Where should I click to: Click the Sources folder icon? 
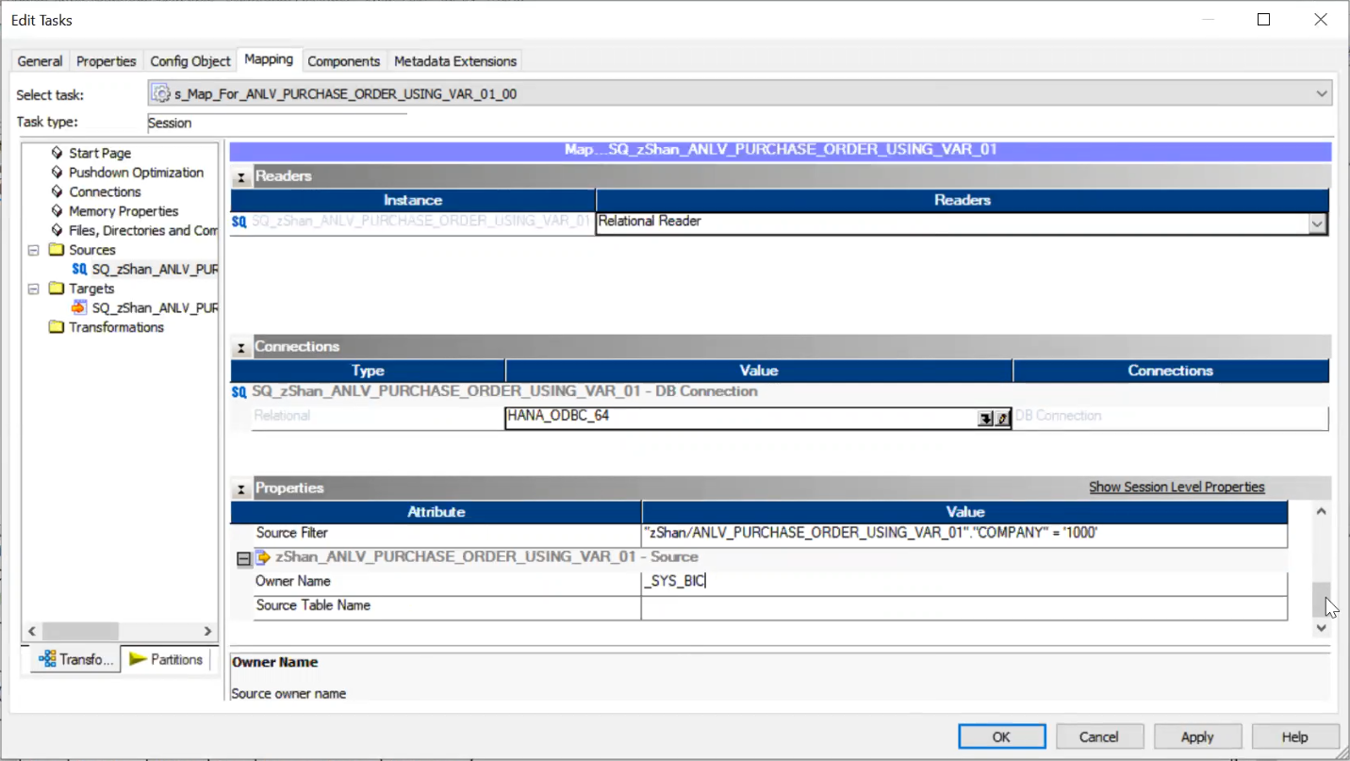[x=57, y=250]
